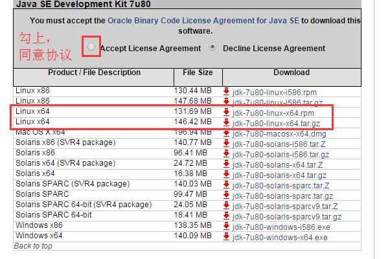Click the 140.09 MB file size cell

pyautogui.click(x=193, y=236)
